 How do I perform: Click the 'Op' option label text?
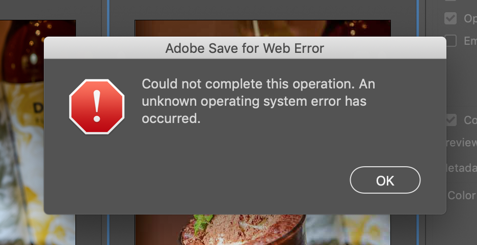(470, 19)
